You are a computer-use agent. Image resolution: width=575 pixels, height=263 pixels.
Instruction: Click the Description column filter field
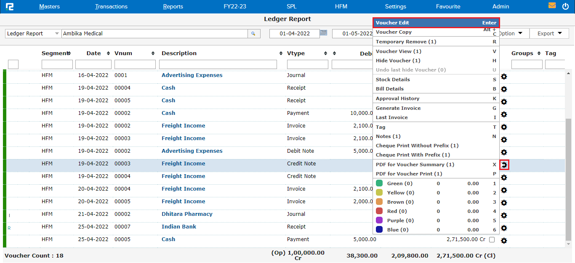218,64
